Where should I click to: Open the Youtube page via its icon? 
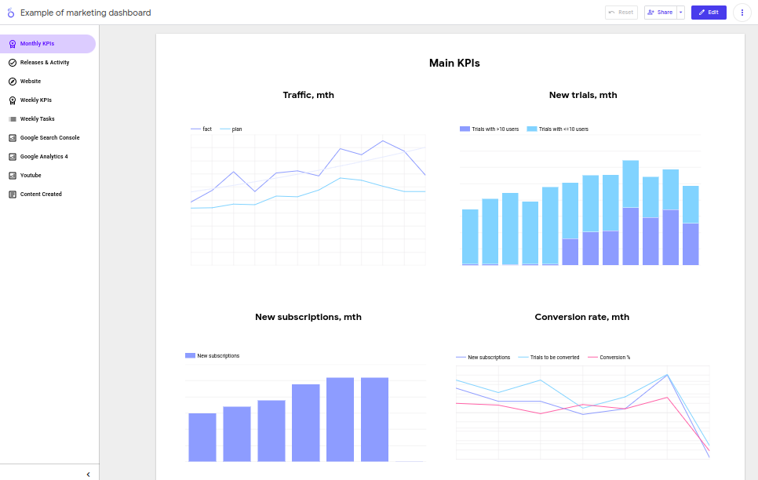(x=12, y=175)
